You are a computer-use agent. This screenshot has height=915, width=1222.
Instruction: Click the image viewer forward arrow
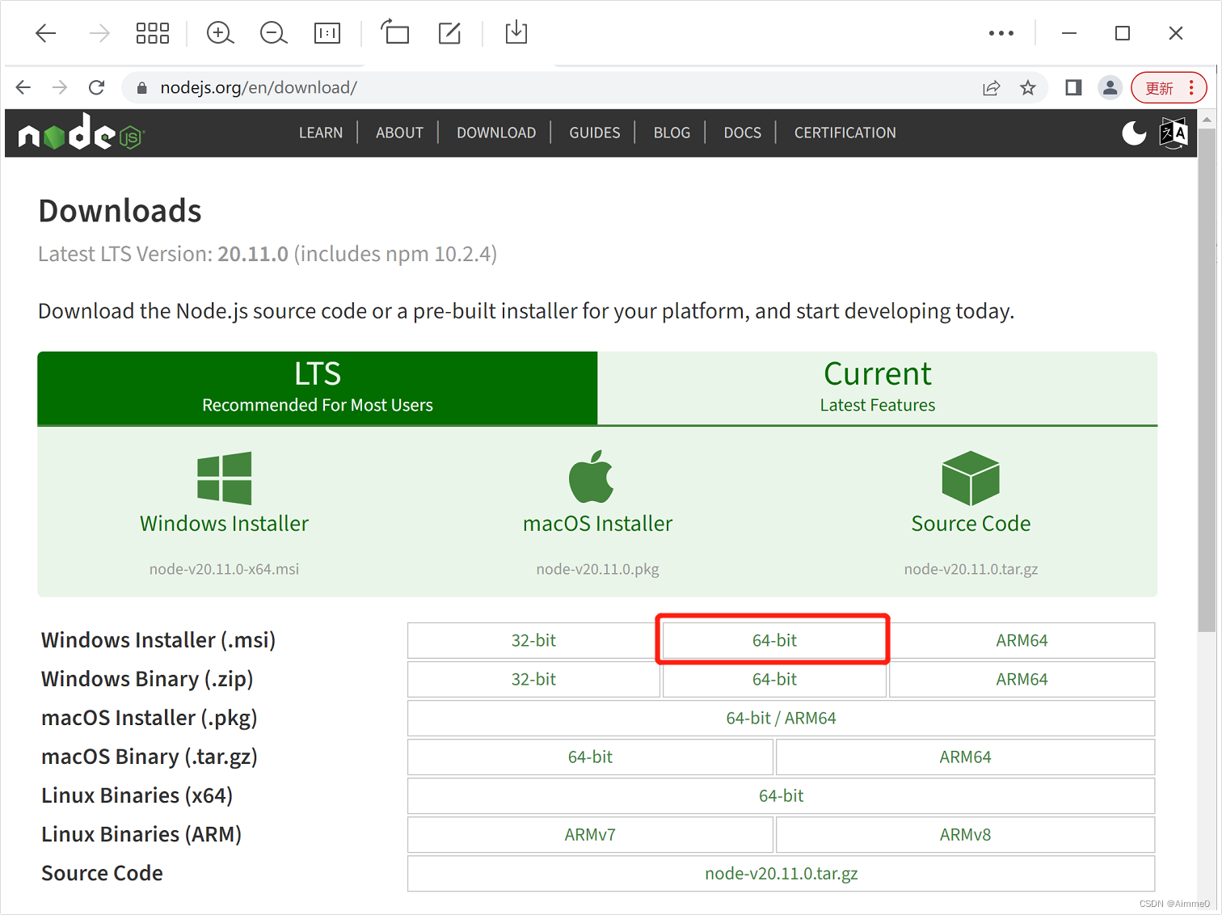[x=99, y=33]
